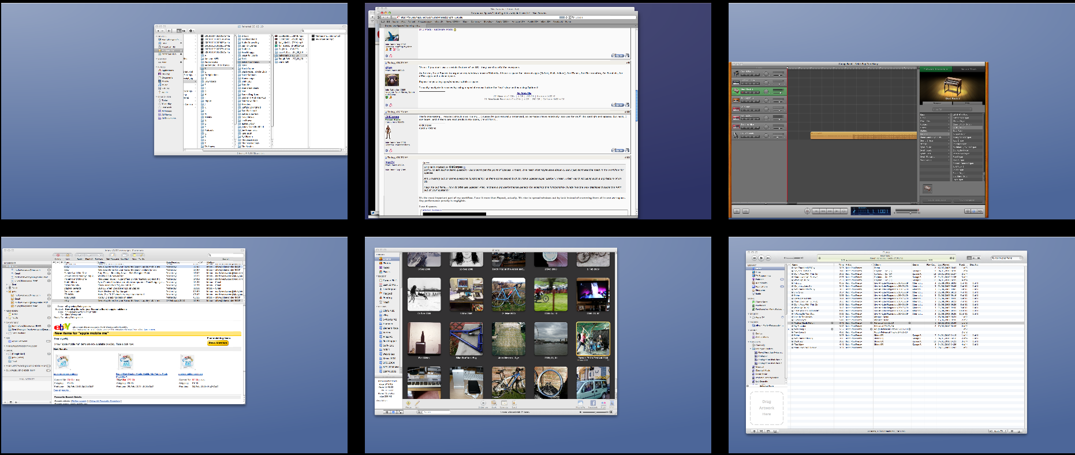The image size is (1075, 455).
Task: Click the instrument icon button below the GarageBand instrument list
Action: coord(927,188)
